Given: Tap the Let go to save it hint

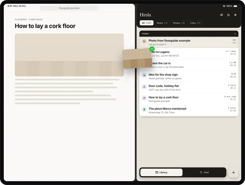Looking at the screenshot, I should [157, 44].
